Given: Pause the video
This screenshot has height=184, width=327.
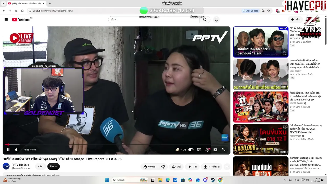Looking at the screenshot, I should [x=8, y=150].
